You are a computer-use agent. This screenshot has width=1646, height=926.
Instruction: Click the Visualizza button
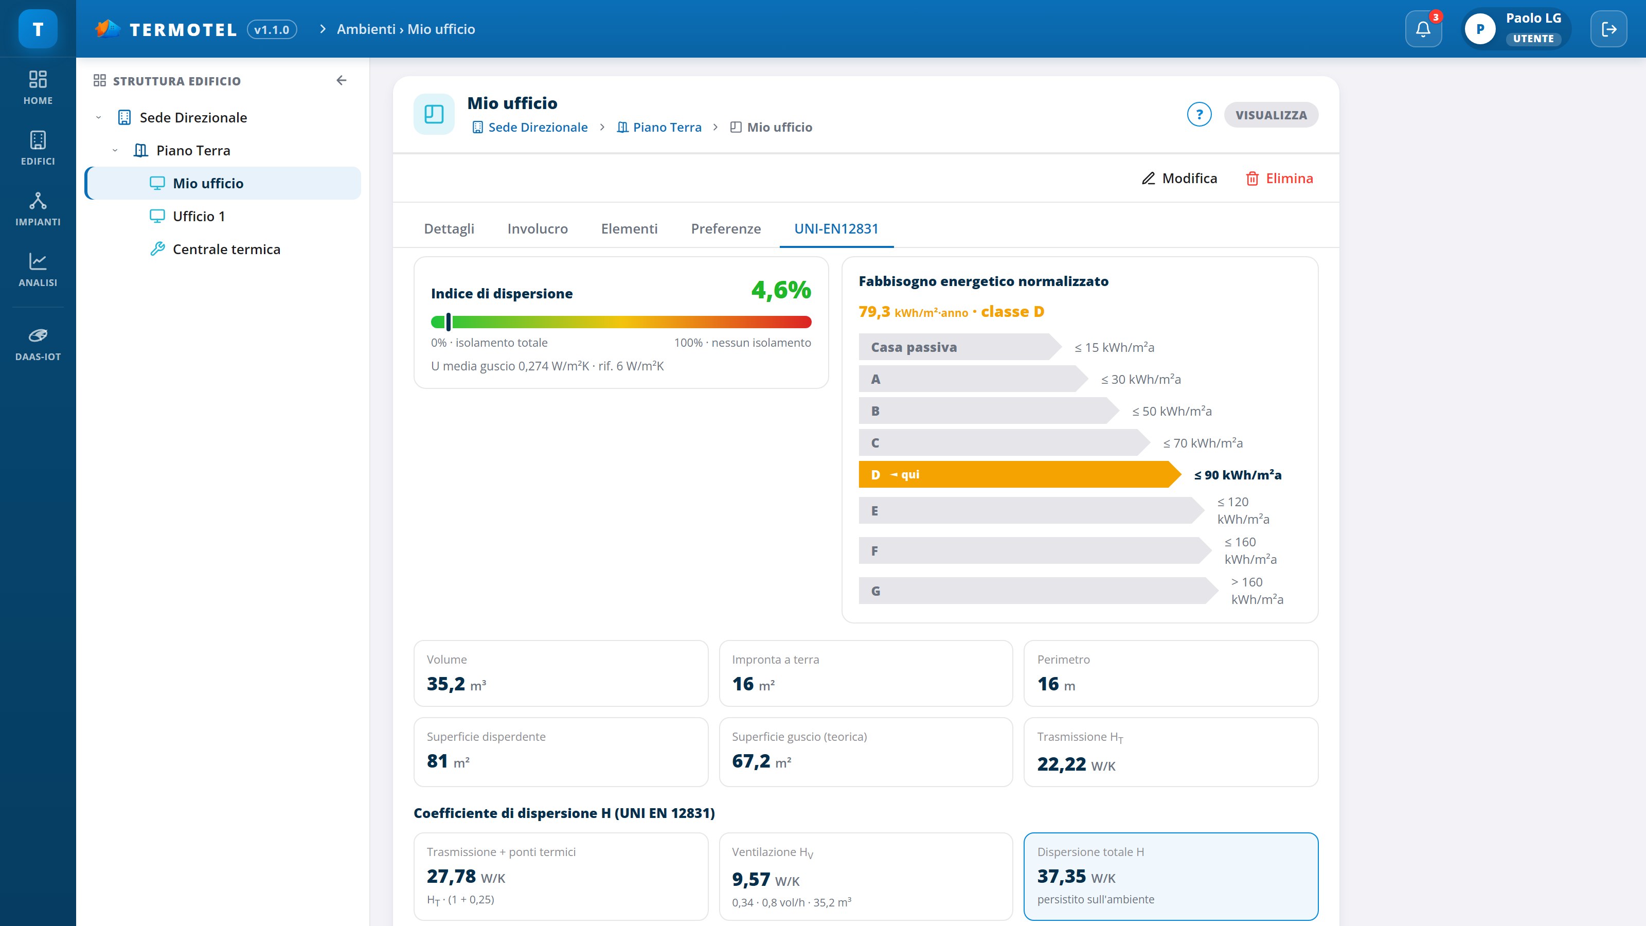point(1271,115)
